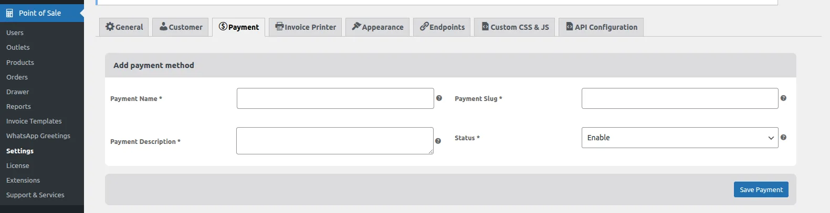Image resolution: width=830 pixels, height=213 pixels.
Task: Click the link icon on Endpoints tab
Action: (424, 27)
